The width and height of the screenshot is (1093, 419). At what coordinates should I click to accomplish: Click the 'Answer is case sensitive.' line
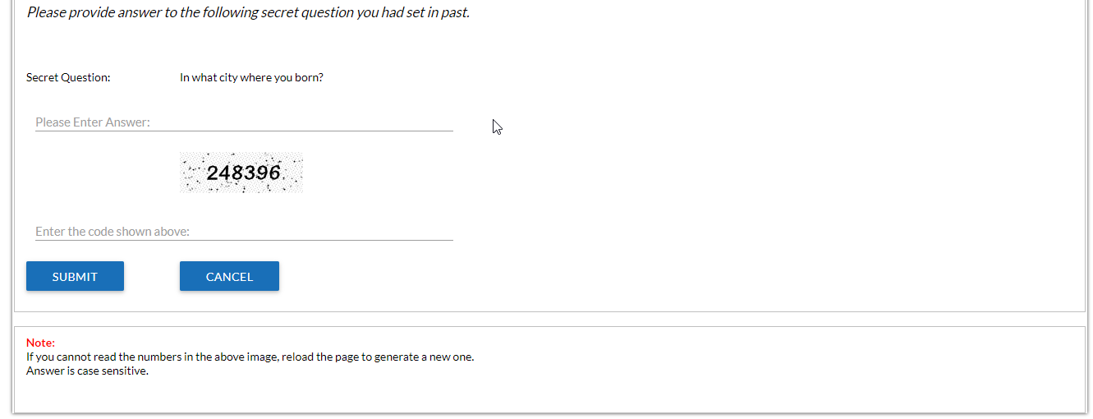pyautogui.click(x=87, y=371)
